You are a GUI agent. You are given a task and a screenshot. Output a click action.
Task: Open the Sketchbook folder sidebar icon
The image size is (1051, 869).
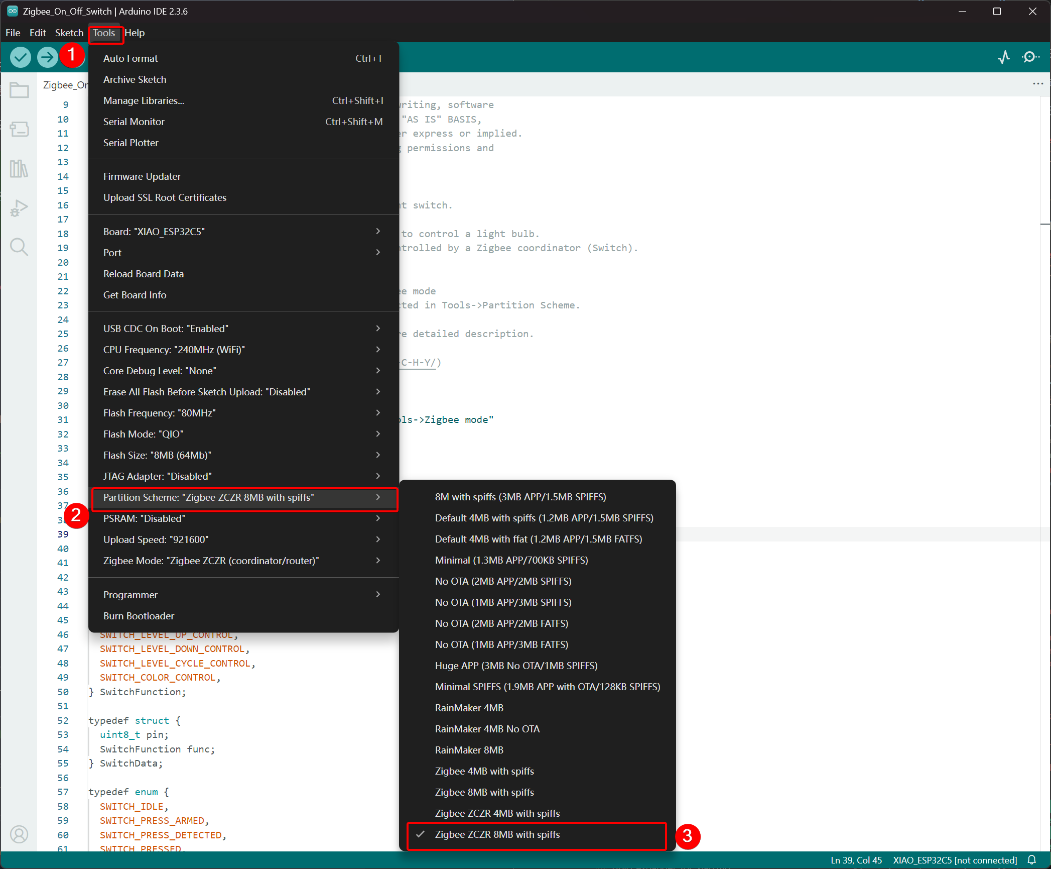coord(19,90)
